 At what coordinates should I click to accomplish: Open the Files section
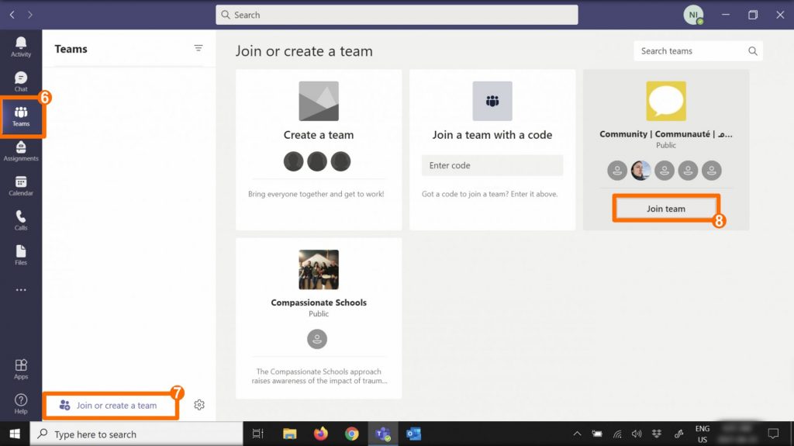[x=21, y=255]
